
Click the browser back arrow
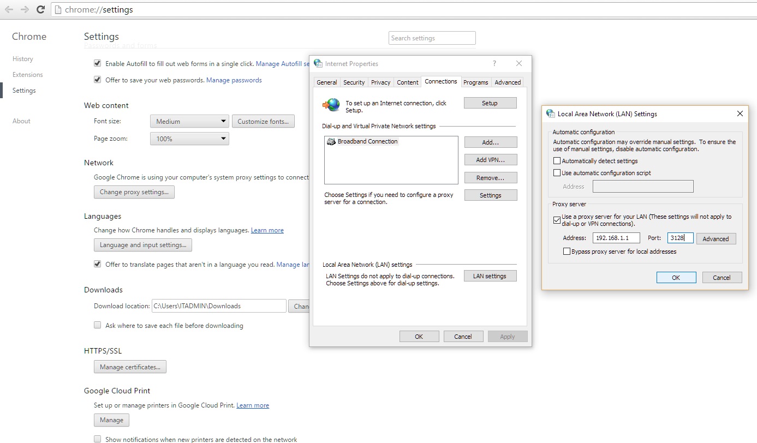pos(9,9)
